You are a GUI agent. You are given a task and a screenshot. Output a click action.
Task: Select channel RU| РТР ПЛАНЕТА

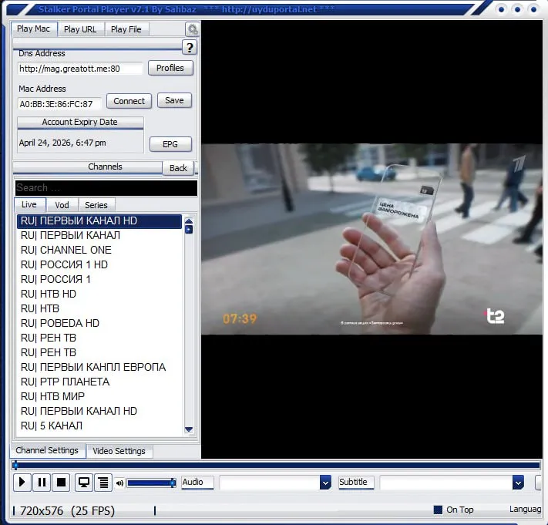point(99,382)
